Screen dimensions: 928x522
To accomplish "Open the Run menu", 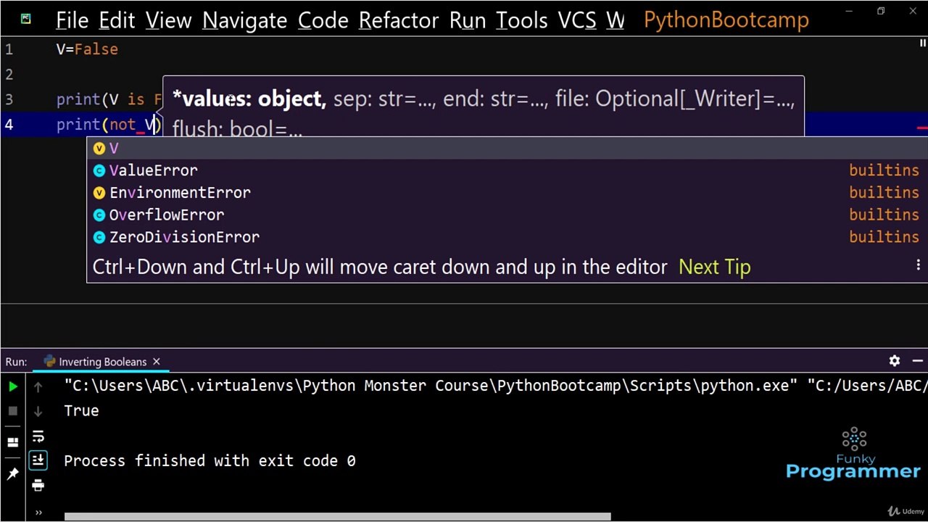I will (x=468, y=20).
